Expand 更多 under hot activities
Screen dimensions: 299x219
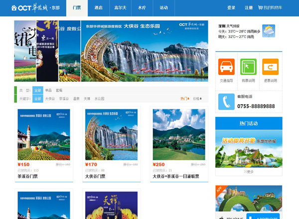[249, 172]
